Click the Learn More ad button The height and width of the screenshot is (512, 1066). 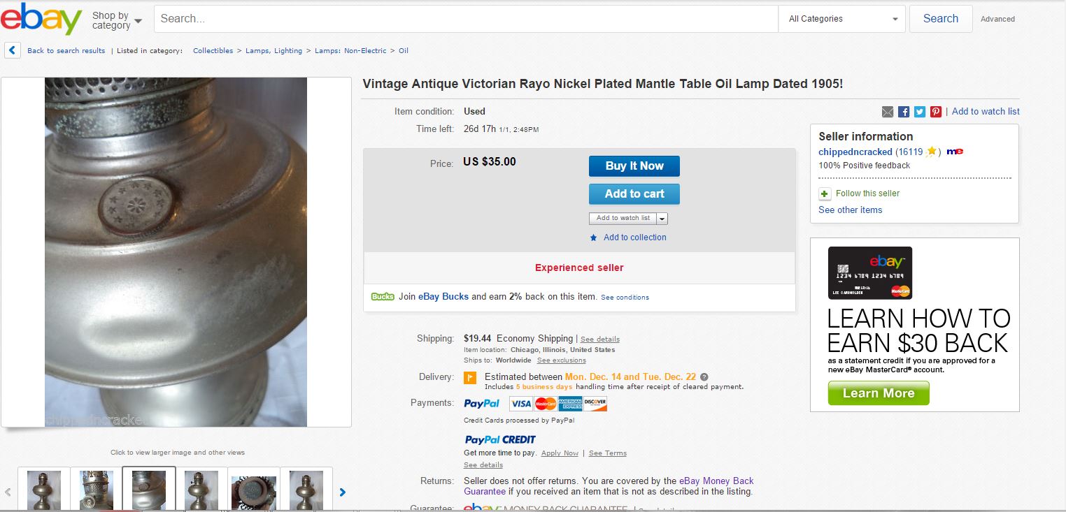[878, 393]
